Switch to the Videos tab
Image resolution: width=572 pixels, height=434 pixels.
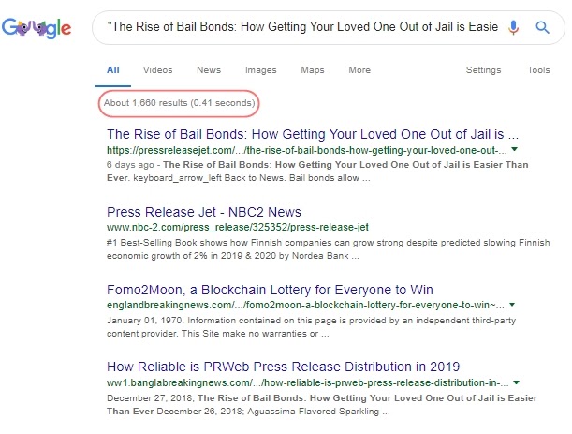pos(157,70)
